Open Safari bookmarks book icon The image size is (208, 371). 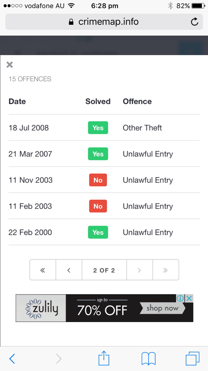click(x=148, y=358)
